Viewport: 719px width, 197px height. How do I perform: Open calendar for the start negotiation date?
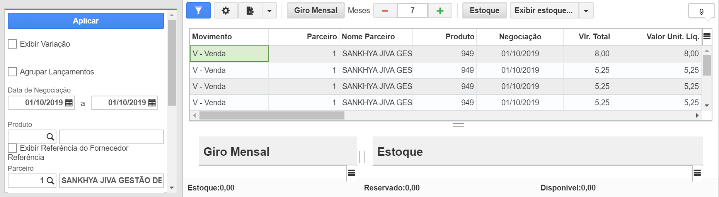(69, 103)
